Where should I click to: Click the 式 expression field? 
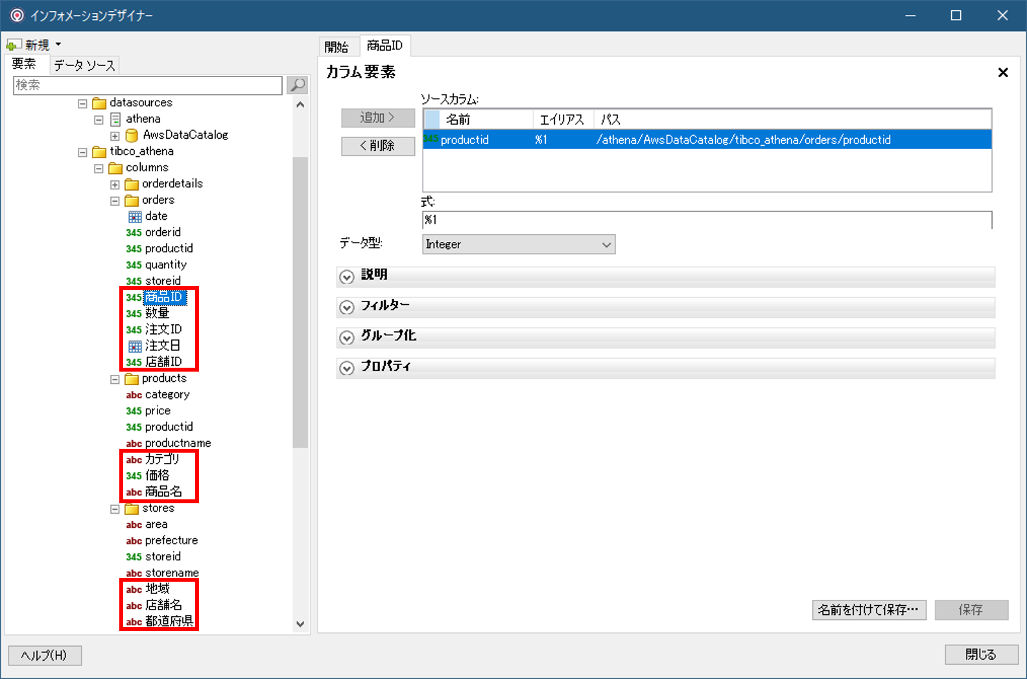tap(707, 220)
